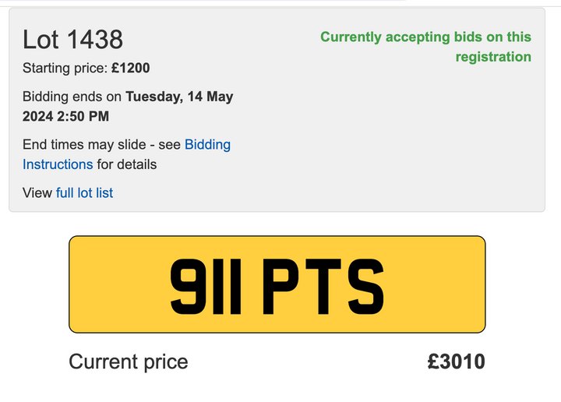This screenshot has height=402, width=561.
Task: Click the word Instructions in the link
Action: 58,164
